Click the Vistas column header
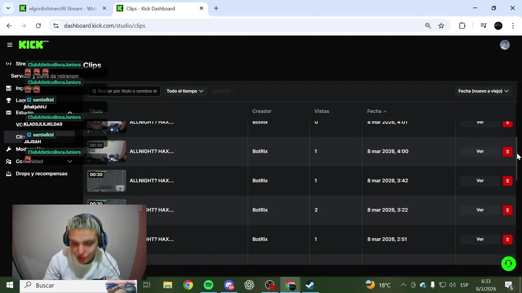Screen dimensions: 522x293 point(322,111)
